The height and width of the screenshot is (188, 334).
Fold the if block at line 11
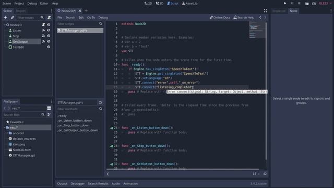click(x=119, y=69)
